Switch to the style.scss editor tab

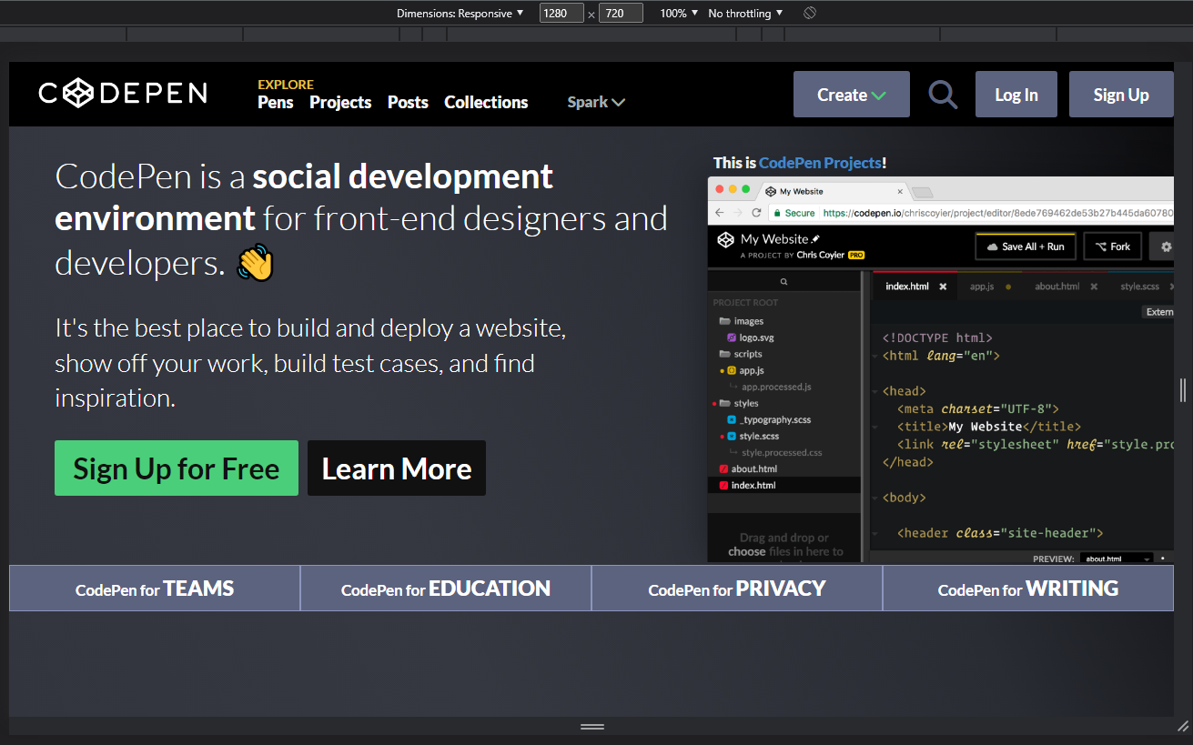tap(1139, 287)
